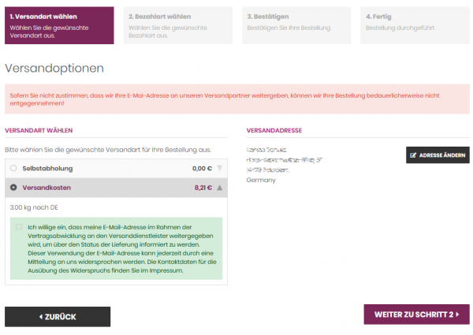Click the left arrow icon beside Zurück

tap(40, 317)
